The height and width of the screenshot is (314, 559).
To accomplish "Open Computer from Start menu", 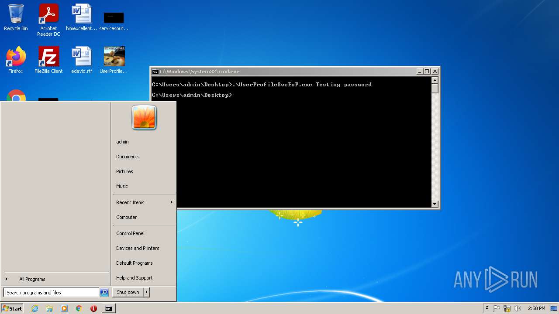I will click(x=127, y=217).
